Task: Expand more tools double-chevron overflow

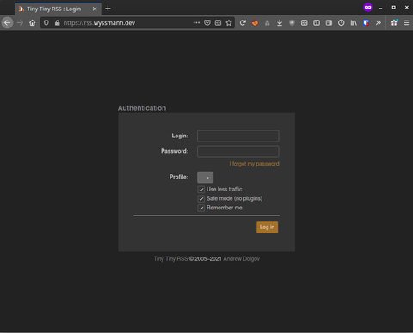Action: pyautogui.click(x=379, y=22)
